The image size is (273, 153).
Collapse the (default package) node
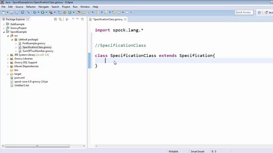[12, 40]
